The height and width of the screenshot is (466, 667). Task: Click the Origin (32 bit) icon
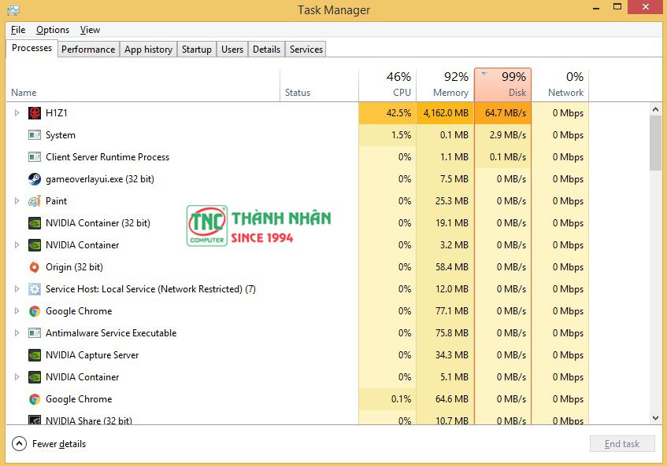(35, 267)
